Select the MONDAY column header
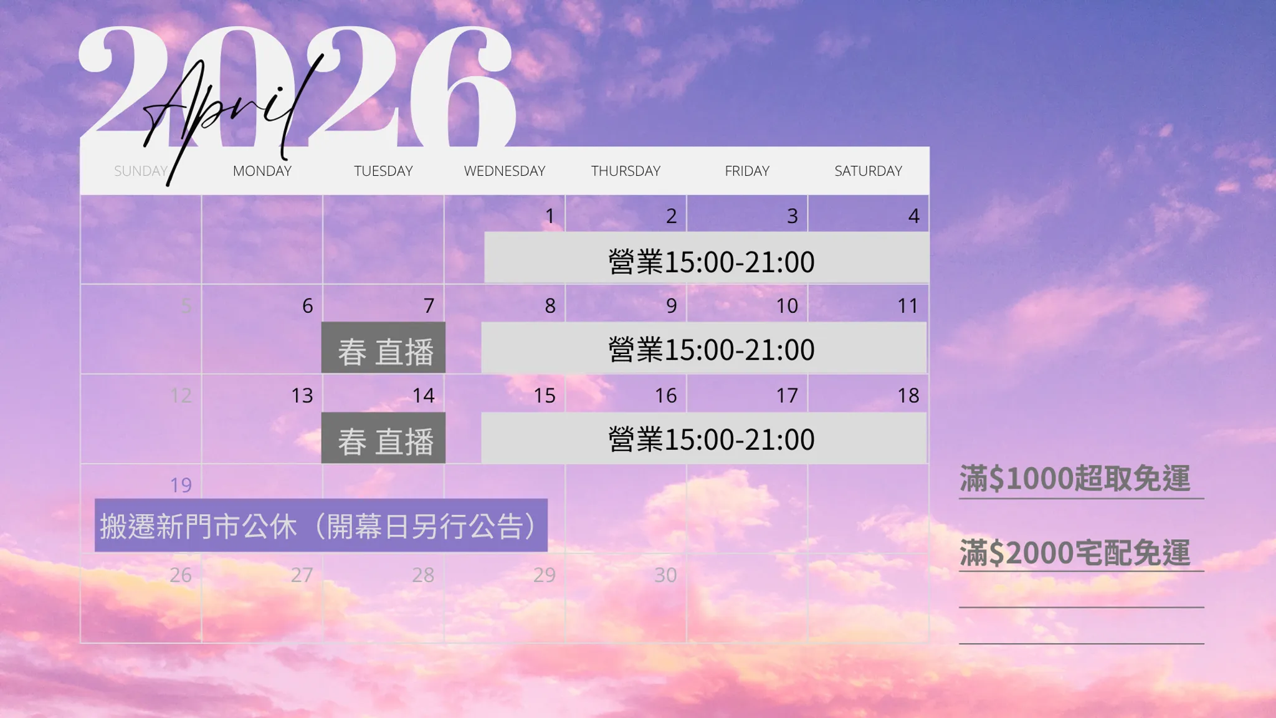Viewport: 1276px width, 718px height. click(262, 171)
